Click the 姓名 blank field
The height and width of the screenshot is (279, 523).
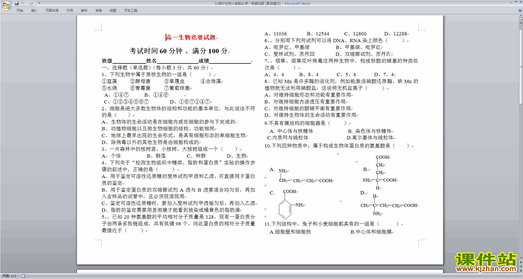[178, 61]
